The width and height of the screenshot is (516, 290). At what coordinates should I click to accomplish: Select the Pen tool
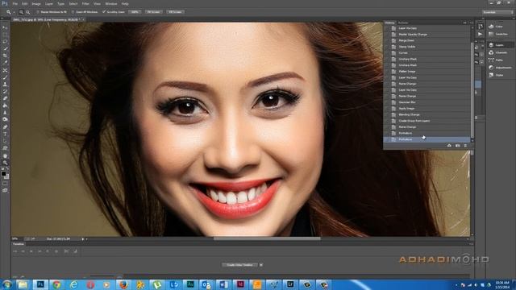pos(5,127)
